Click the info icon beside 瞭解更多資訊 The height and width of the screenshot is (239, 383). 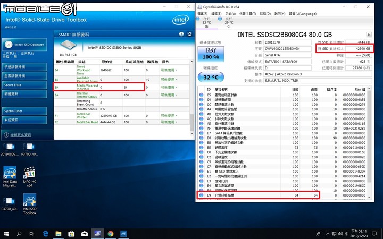click(x=6, y=135)
